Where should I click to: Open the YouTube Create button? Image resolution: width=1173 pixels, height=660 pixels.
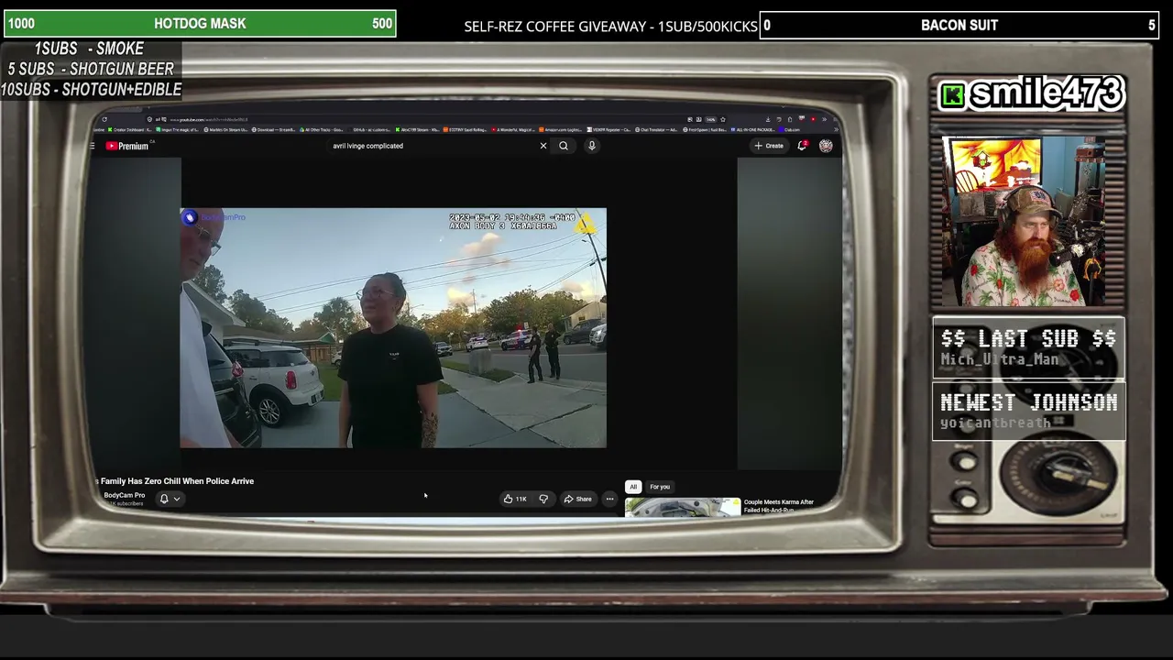tap(769, 146)
